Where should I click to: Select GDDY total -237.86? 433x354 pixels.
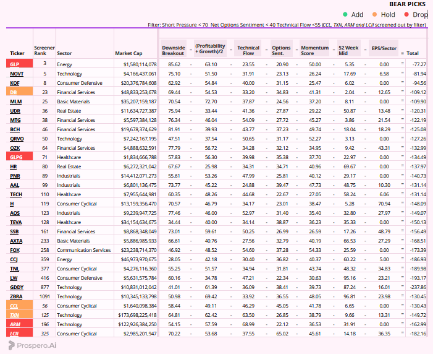click(x=418, y=287)
